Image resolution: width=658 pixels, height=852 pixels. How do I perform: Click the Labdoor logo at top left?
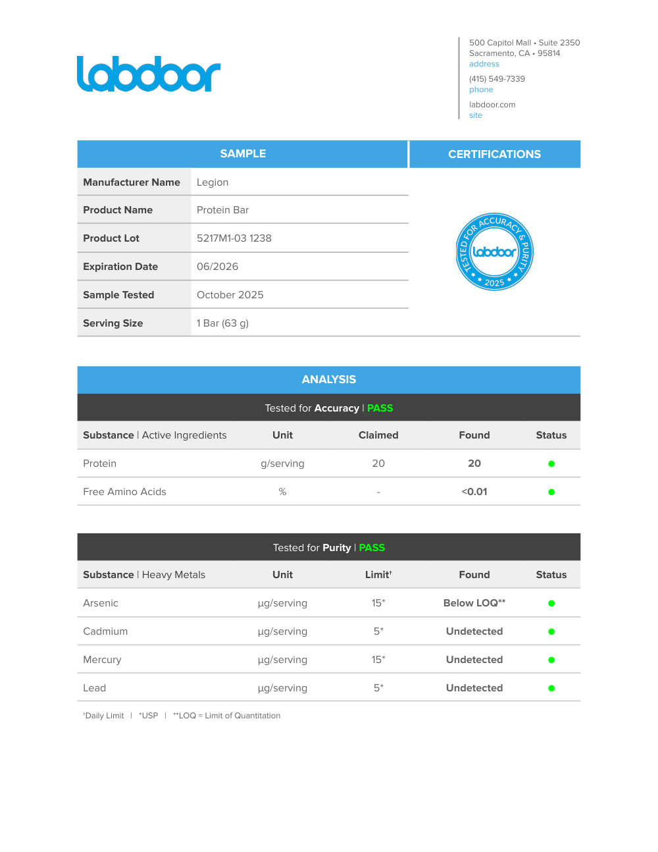point(149,74)
